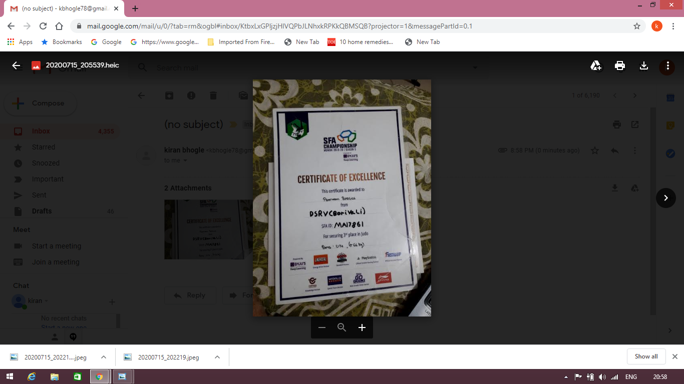
Task: Open the Apps bookmark shortcut
Action: (x=20, y=42)
